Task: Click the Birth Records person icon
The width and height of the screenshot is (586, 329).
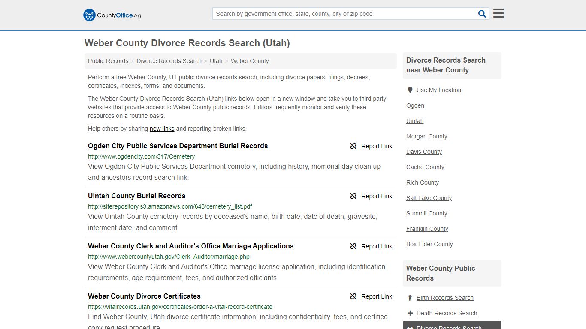Action: click(x=410, y=298)
